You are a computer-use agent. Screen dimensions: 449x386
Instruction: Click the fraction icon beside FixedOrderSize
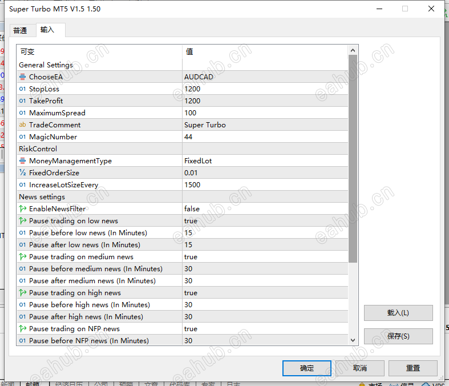pos(22,173)
